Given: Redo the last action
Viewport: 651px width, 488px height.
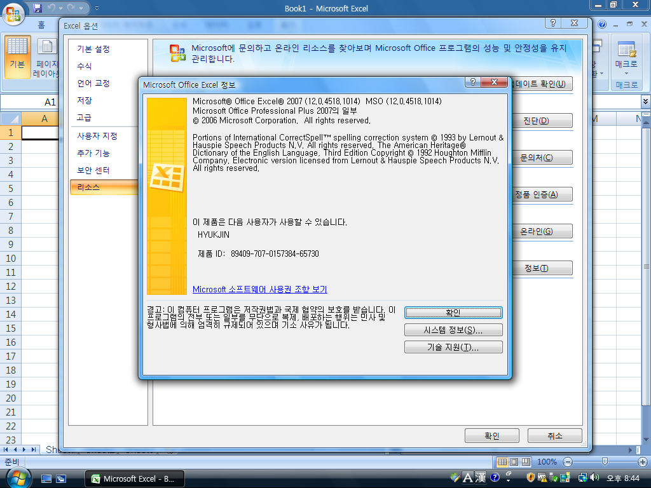Looking at the screenshot, I should 71,8.
